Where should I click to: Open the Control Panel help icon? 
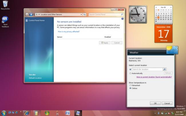click(x=122, y=19)
